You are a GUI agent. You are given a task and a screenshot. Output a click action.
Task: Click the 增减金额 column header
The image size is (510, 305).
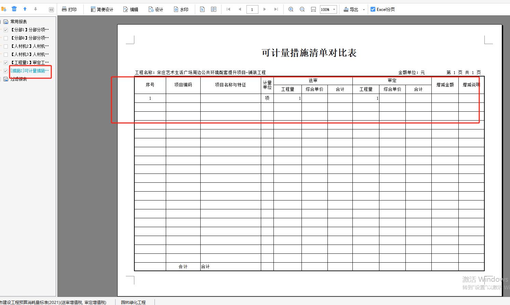coord(445,85)
